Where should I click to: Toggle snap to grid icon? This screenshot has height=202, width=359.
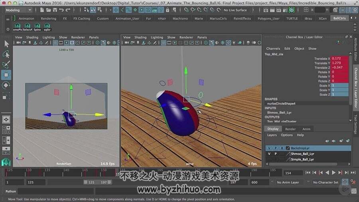click(186, 10)
